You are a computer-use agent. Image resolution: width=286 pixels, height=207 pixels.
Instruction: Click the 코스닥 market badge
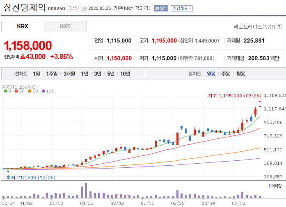(73, 8)
